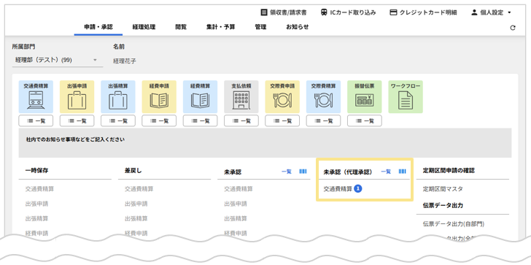This screenshot has width=531, height=265.
Task: Open the 交通費精算 train icon tile
Action: point(36,96)
